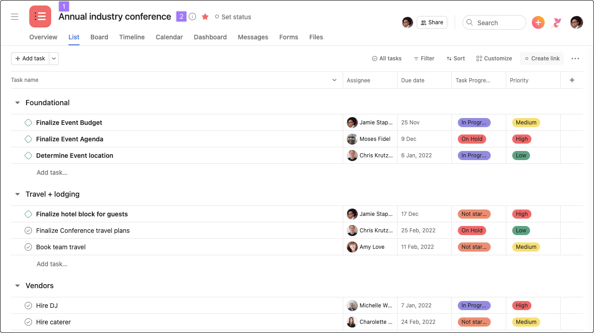Viewport: 594px width, 333px height.
Task: Open the three-dot more actions menu
Action: pyautogui.click(x=575, y=59)
